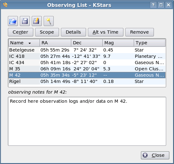Launch the observing list wizard wand icon
Viewport: 174px width, 164px height.
click(x=49, y=21)
